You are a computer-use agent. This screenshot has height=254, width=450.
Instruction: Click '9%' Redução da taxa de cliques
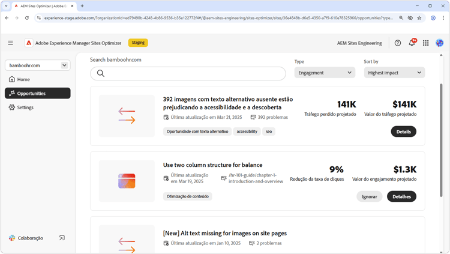(337, 169)
